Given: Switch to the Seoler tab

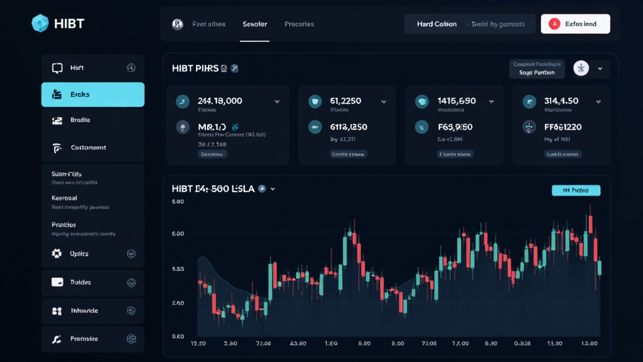Looking at the screenshot, I should [255, 25].
